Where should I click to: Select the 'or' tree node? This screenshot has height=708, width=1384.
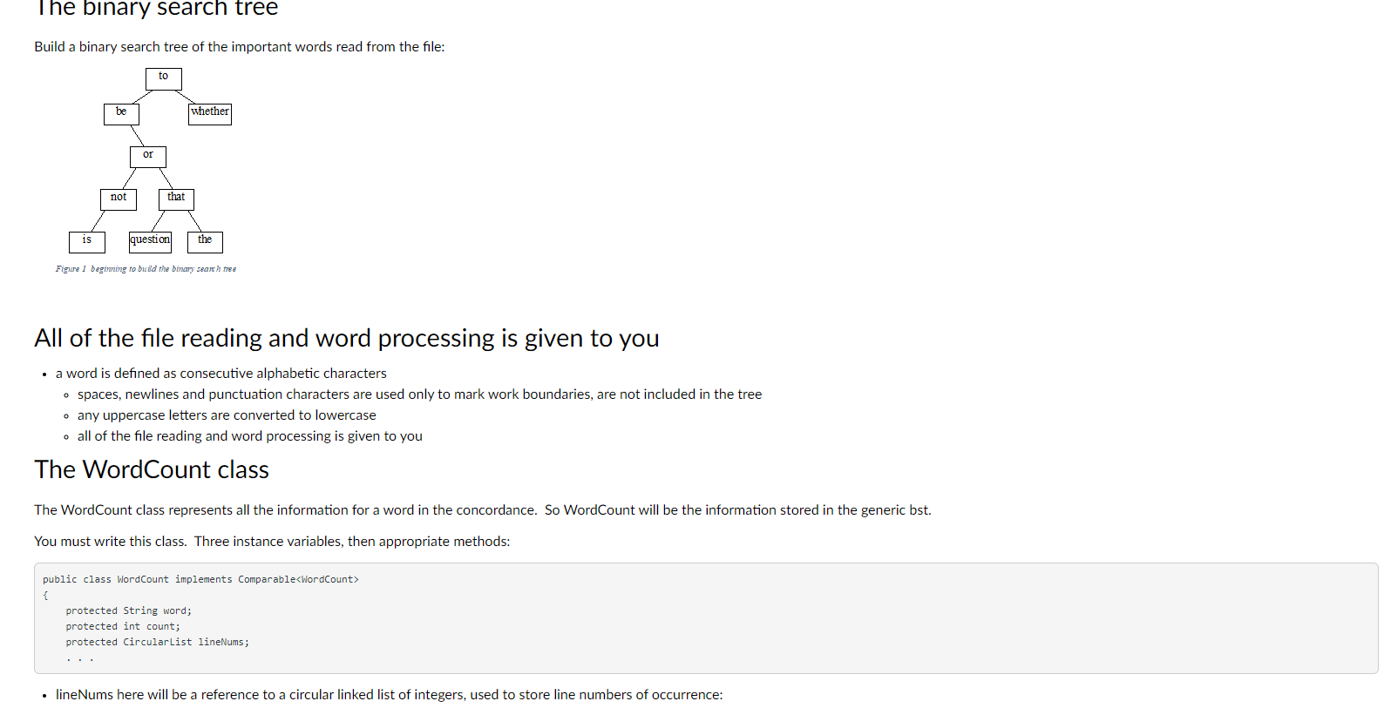148,157
